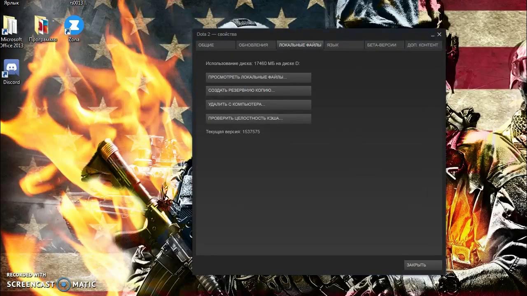527x296 pixels.
Task: Launch the Discord desktop shortcut
Action: click(x=11, y=72)
